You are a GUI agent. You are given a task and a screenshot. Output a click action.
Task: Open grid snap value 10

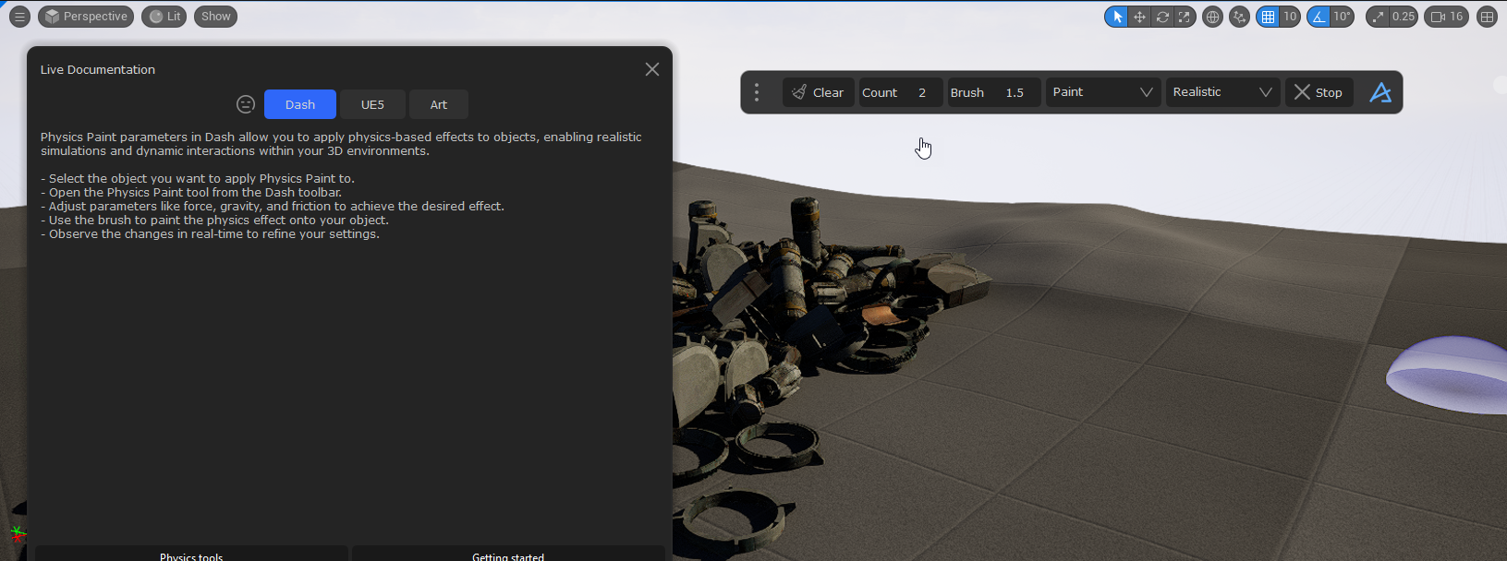point(1290,17)
